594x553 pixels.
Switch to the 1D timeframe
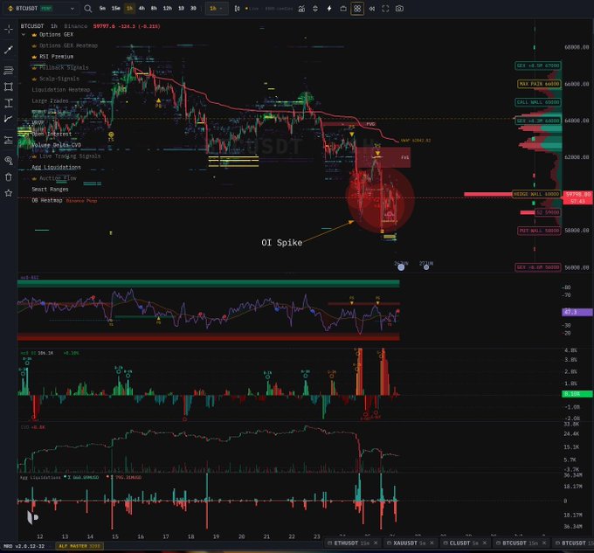coord(181,9)
